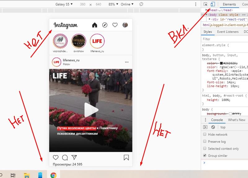248x178 pixels.
Task: Open the lifenews_ru post author link
Action: coord(71,60)
